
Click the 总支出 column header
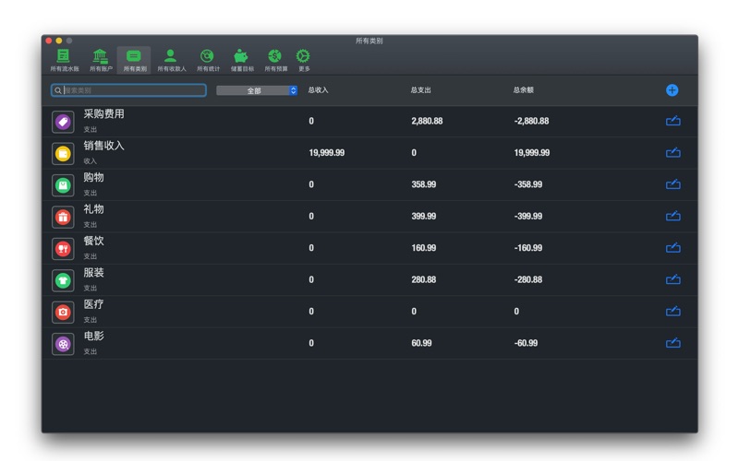[420, 90]
